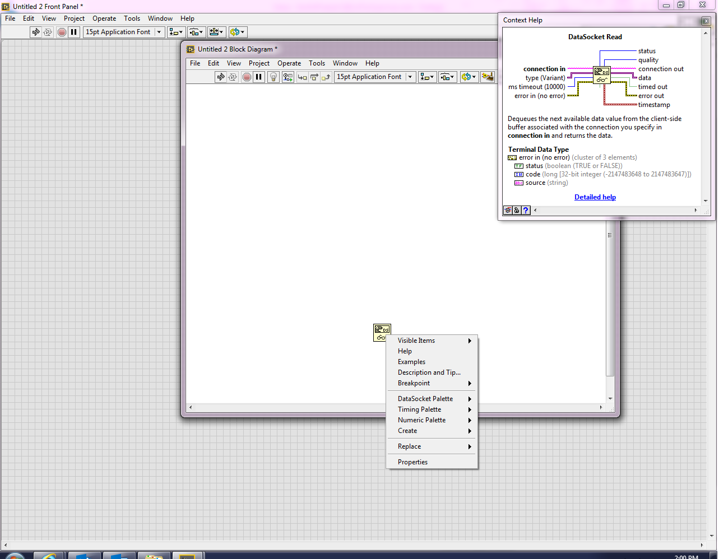Click the DataSocket Read icon in Context Help
Viewport: 719px width, 559px height.
pyautogui.click(x=602, y=75)
